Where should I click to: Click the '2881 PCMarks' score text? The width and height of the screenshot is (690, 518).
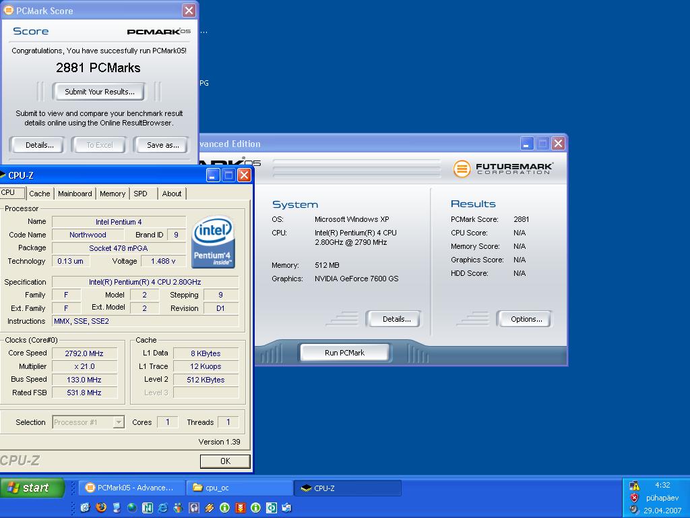98,68
